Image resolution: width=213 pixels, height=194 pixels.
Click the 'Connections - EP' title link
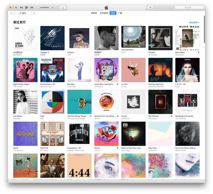[48, 84]
